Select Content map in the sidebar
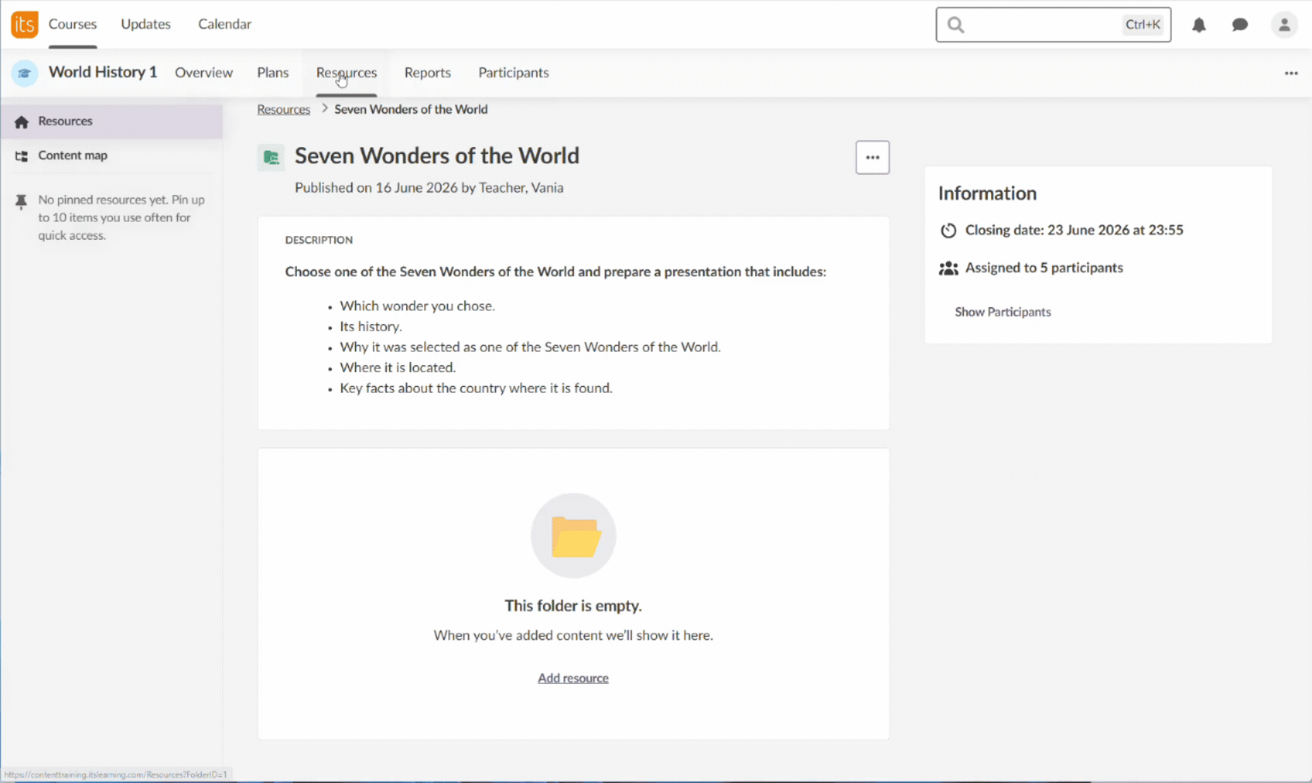This screenshot has height=783, width=1312. point(112,156)
